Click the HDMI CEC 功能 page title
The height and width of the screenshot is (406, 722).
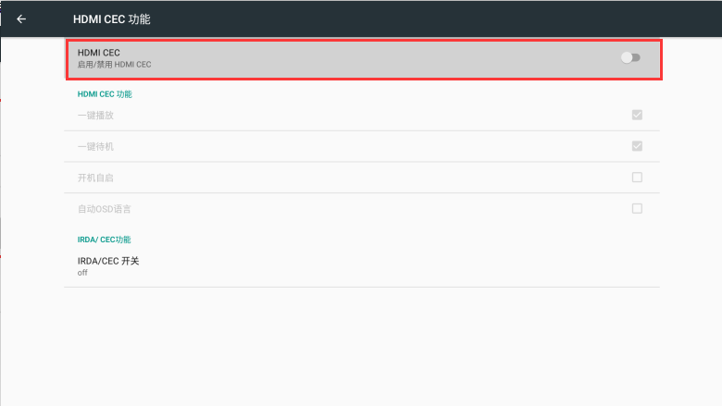tap(111, 19)
